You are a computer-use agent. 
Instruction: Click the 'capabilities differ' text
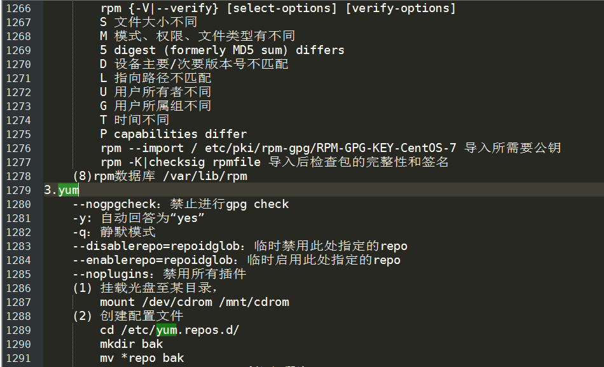coord(181,134)
